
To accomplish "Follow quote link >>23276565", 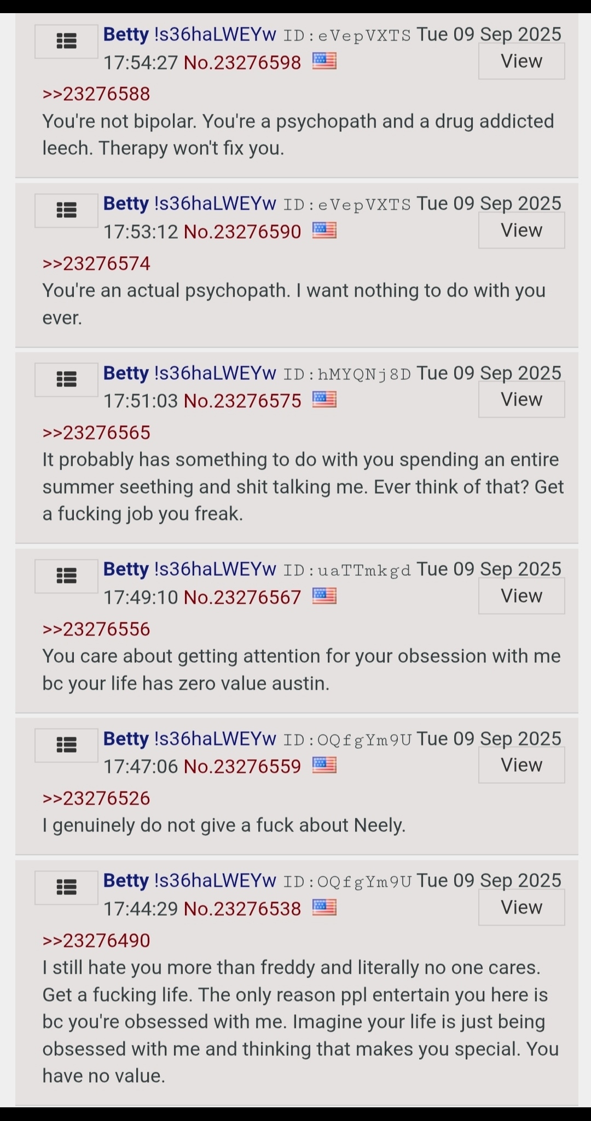I will pyautogui.click(x=96, y=433).
